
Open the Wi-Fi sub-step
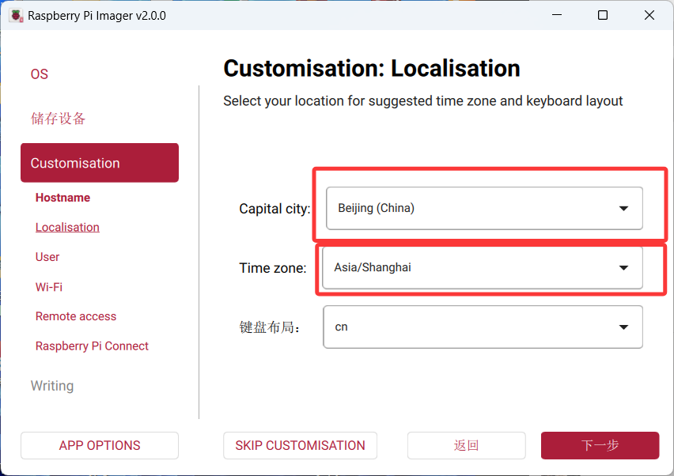point(48,287)
